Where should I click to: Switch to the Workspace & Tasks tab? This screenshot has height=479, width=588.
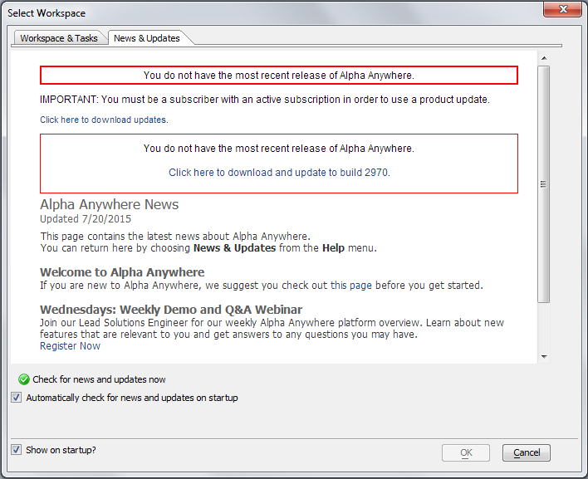coord(58,38)
